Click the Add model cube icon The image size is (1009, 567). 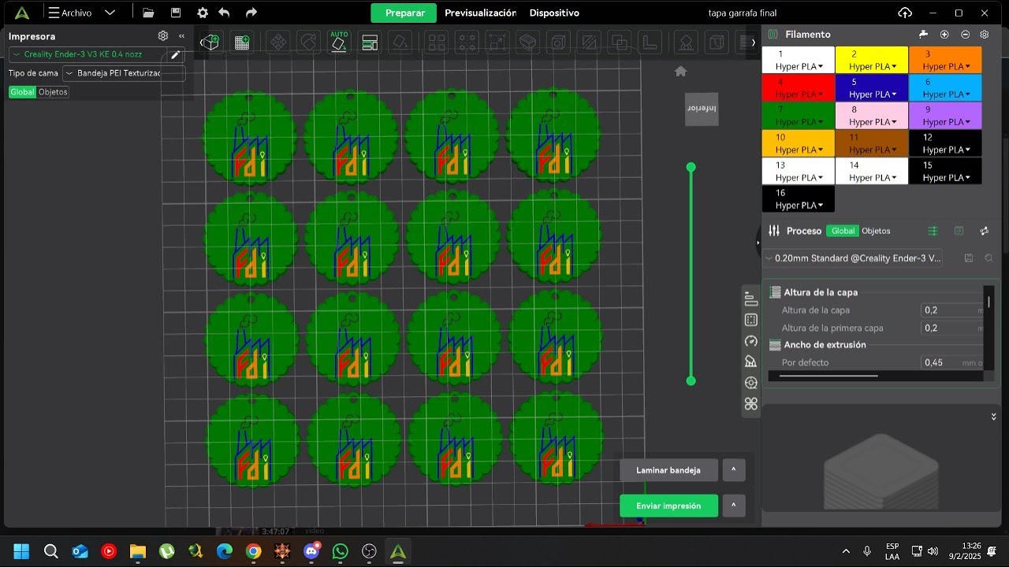pos(210,43)
